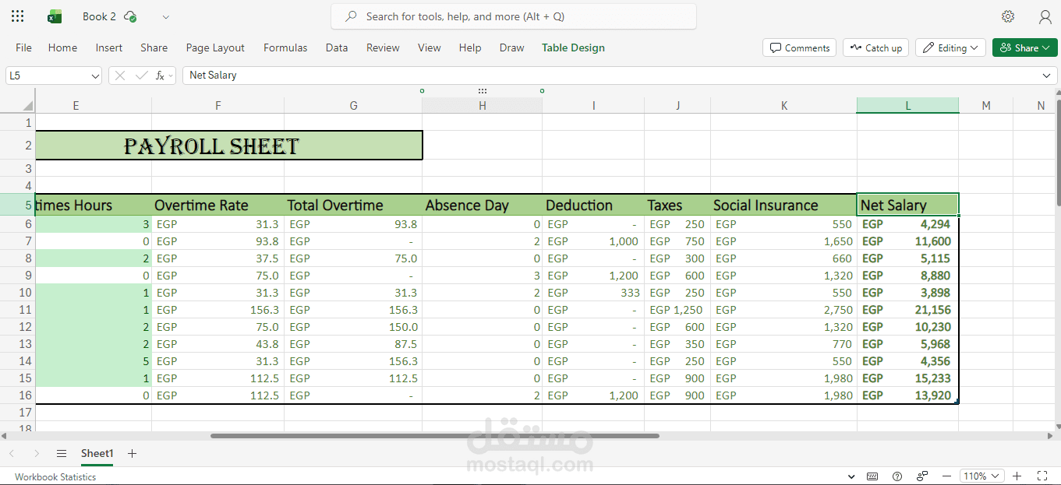
Task: Open the File menu
Action: click(24, 47)
